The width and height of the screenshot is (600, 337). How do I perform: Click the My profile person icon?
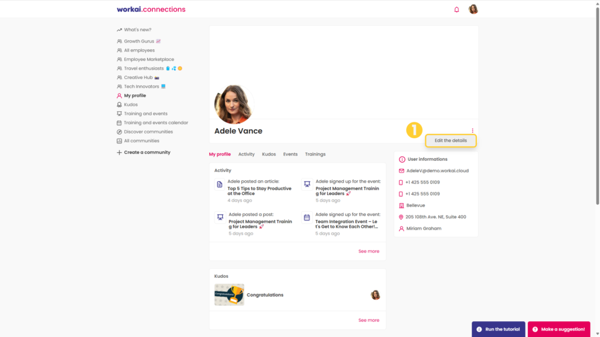click(x=120, y=95)
